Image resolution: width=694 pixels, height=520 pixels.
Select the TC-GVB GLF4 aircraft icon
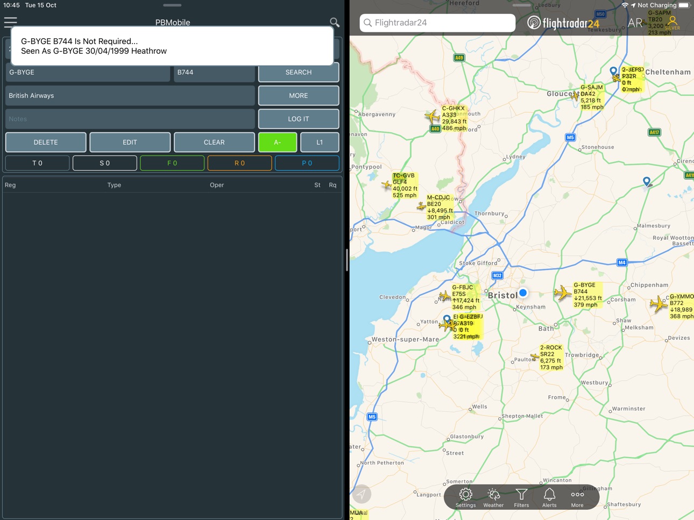click(386, 185)
